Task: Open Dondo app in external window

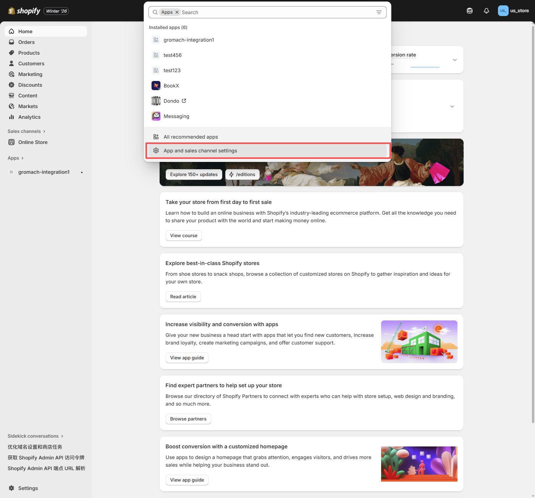Action: click(x=184, y=101)
